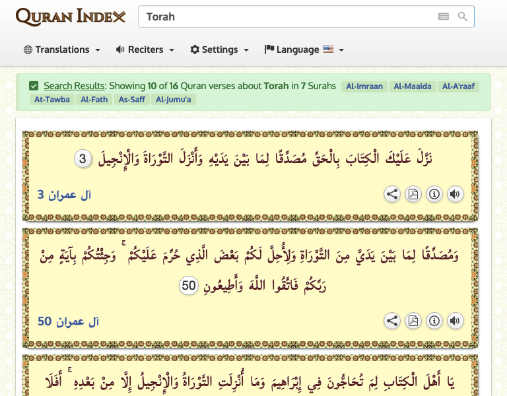Select the At-Tawba surah tag
507x396 pixels.
pyautogui.click(x=51, y=100)
